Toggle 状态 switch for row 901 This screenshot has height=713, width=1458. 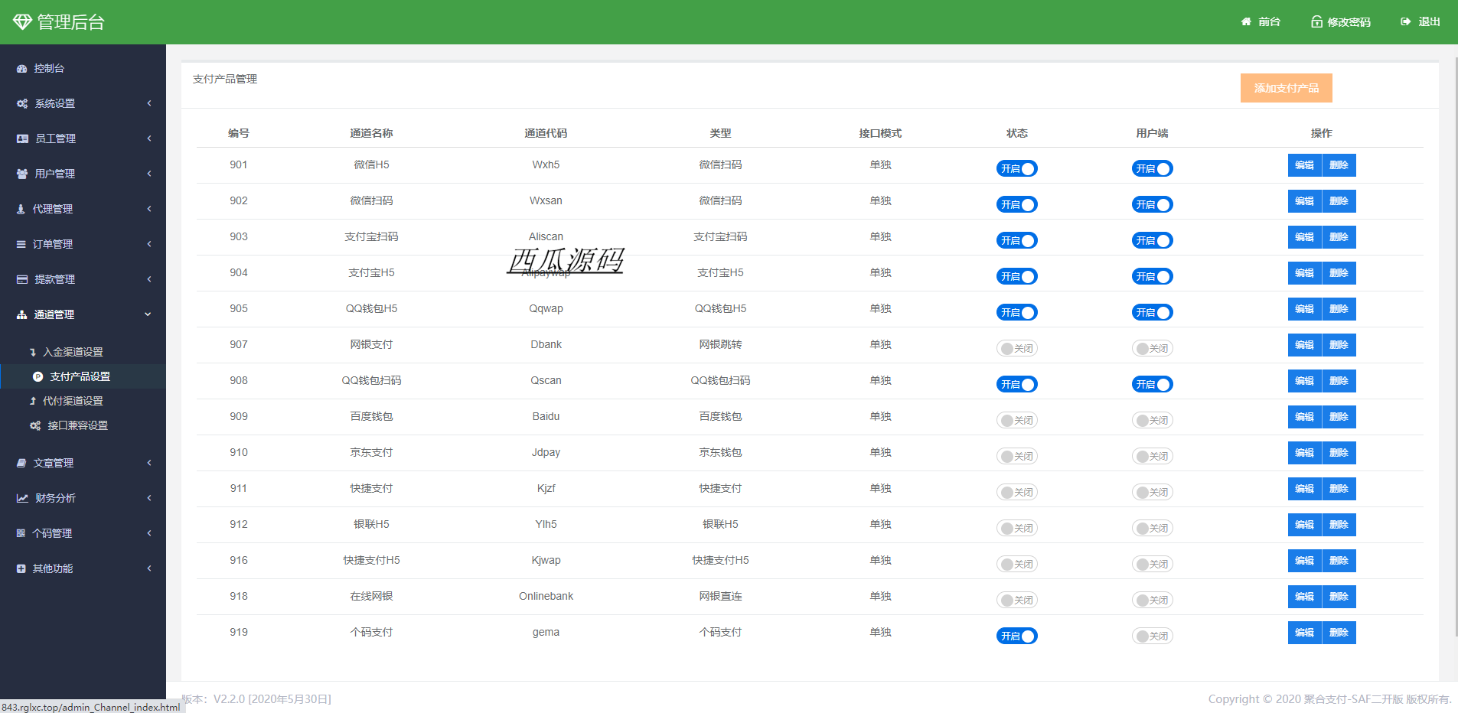pos(1016,168)
